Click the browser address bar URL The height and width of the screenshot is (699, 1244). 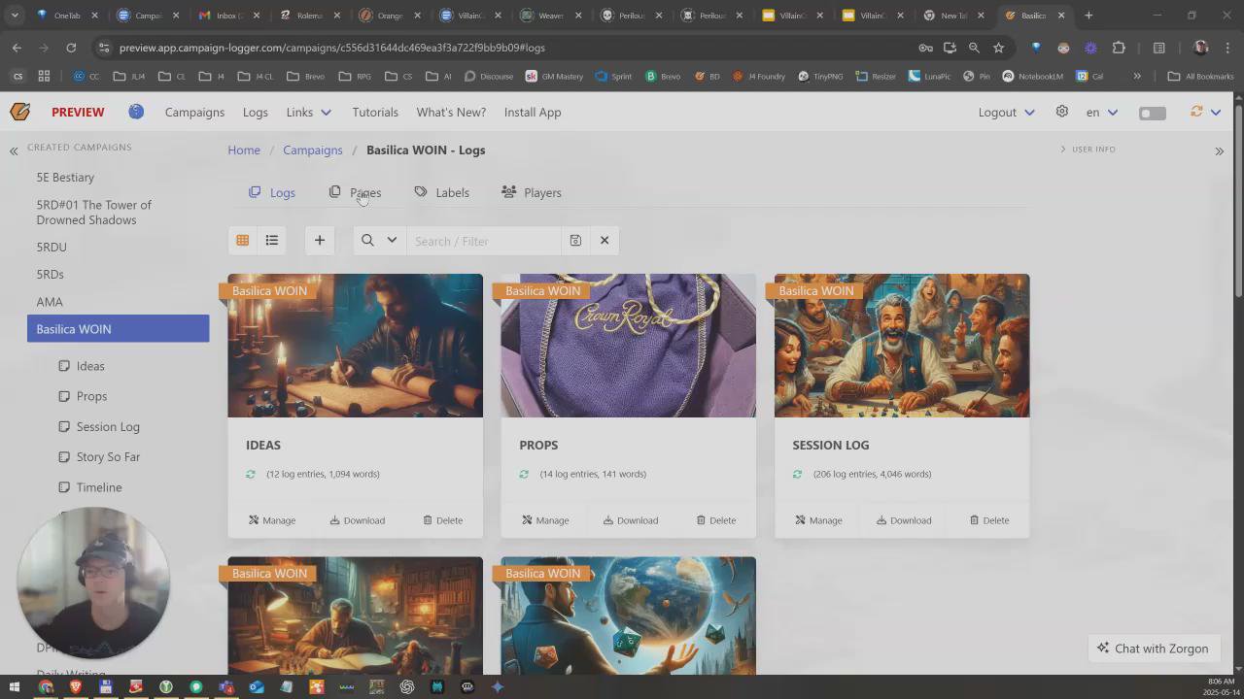point(331,48)
